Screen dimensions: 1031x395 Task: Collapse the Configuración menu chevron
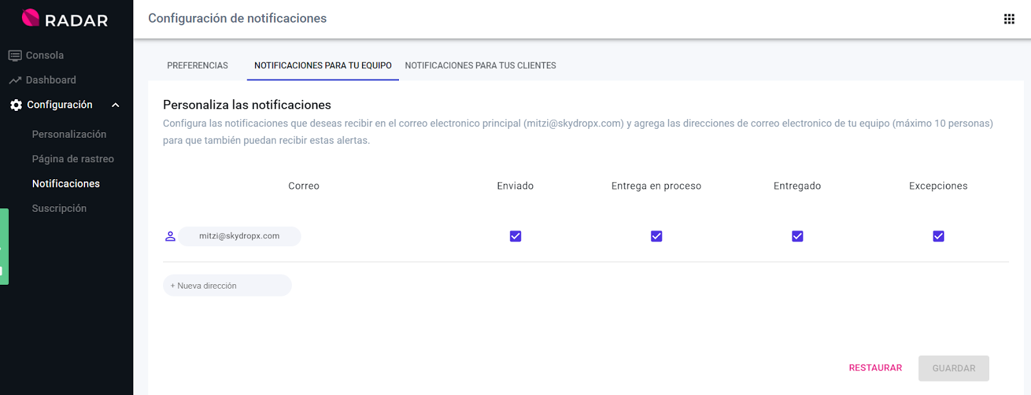pyautogui.click(x=115, y=105)
